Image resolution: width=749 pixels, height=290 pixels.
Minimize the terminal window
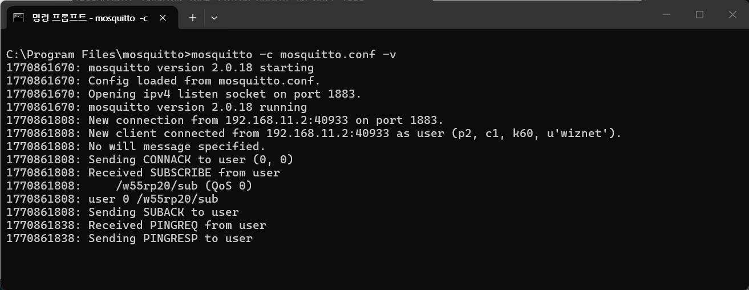click(666, 15)
